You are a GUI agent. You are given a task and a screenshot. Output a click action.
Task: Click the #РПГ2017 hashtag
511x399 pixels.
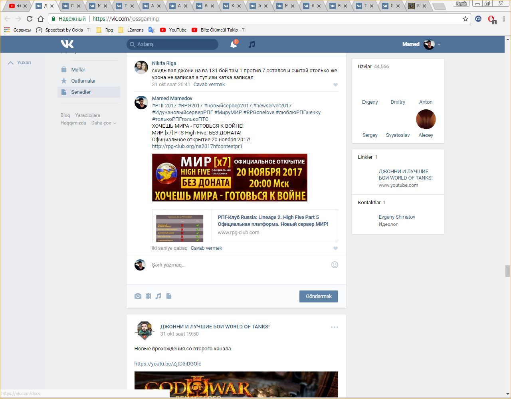[x=164, y=106]
